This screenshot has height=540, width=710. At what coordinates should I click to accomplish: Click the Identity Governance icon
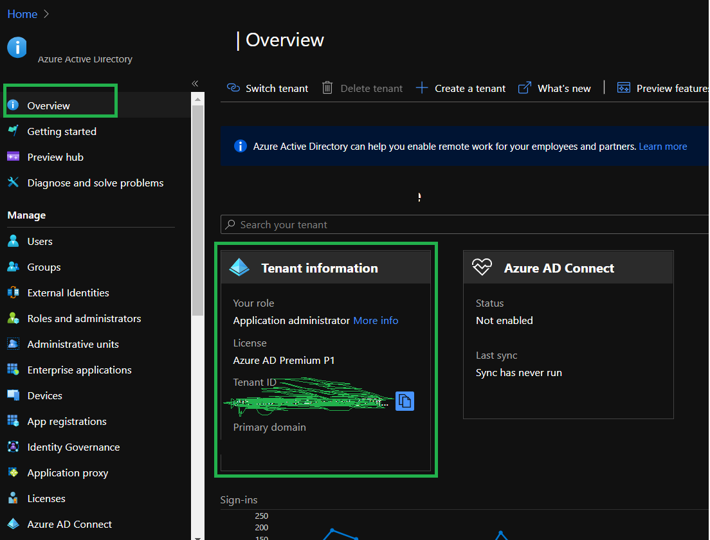click(14, 447)
